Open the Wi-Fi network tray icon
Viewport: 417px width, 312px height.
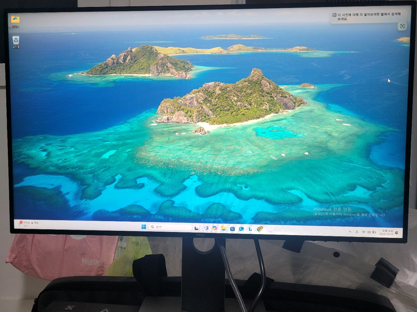364,232
